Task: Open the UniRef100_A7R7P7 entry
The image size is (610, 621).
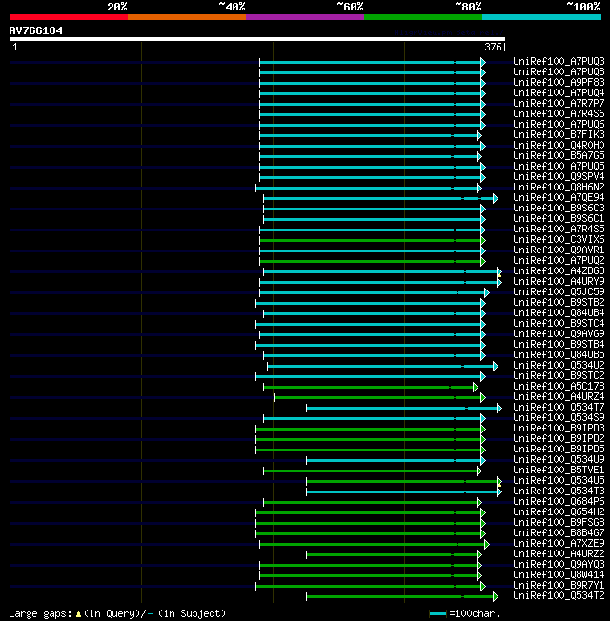Action: pyautogui.click(x=559, y=104)
